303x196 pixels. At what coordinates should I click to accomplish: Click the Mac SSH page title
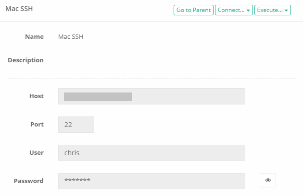tap(19, 9)
